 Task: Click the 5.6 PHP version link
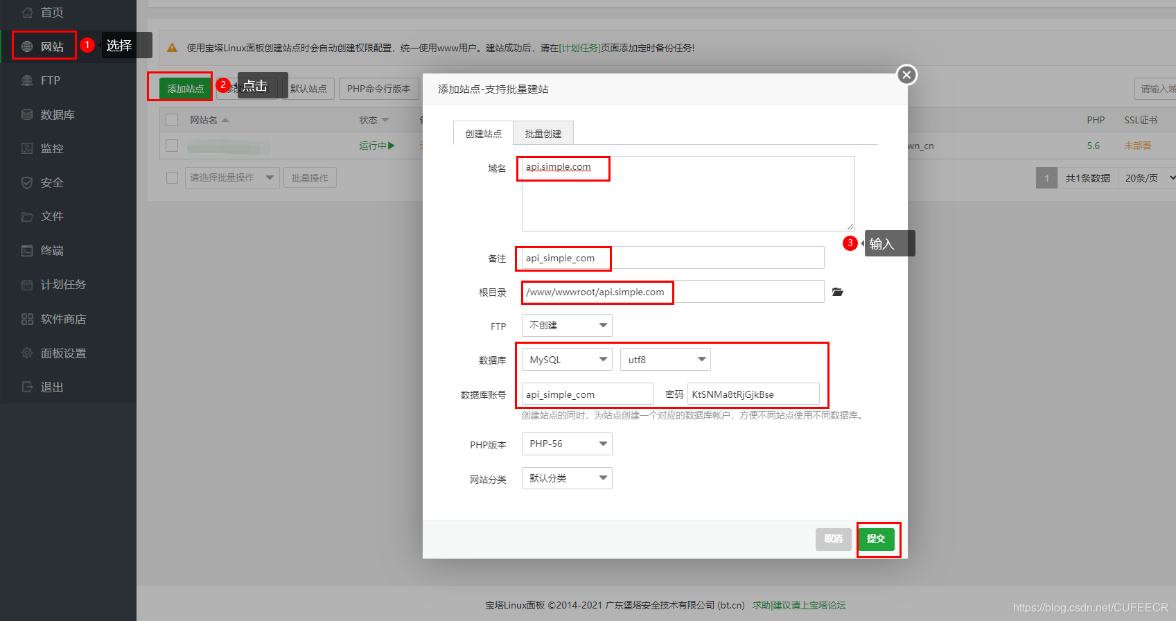[x=1094, y=146]
